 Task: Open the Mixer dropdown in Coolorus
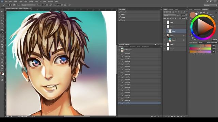tap(201, 43)
